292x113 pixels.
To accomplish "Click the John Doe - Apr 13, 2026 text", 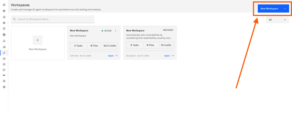I will tap(81, 56).
